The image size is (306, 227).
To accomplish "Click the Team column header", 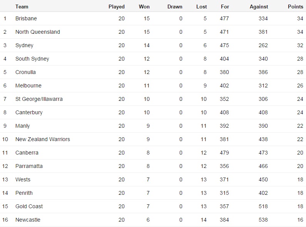I will pyautogui.click(x=22, y=7).
